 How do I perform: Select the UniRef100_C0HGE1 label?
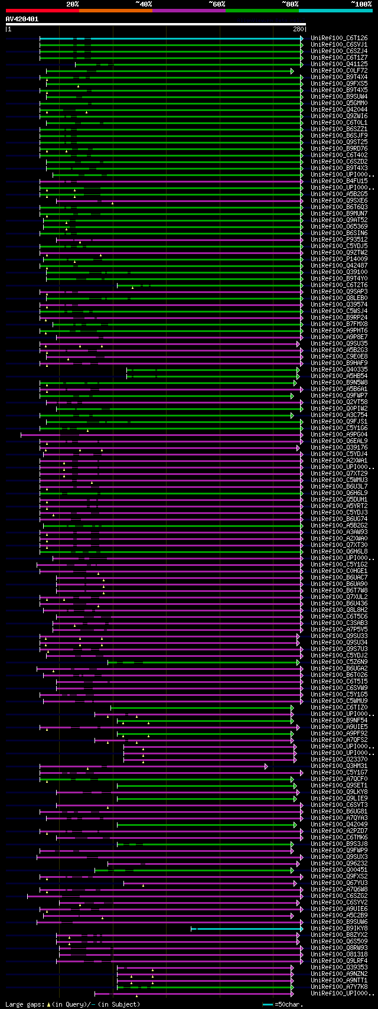click(339, 571)
